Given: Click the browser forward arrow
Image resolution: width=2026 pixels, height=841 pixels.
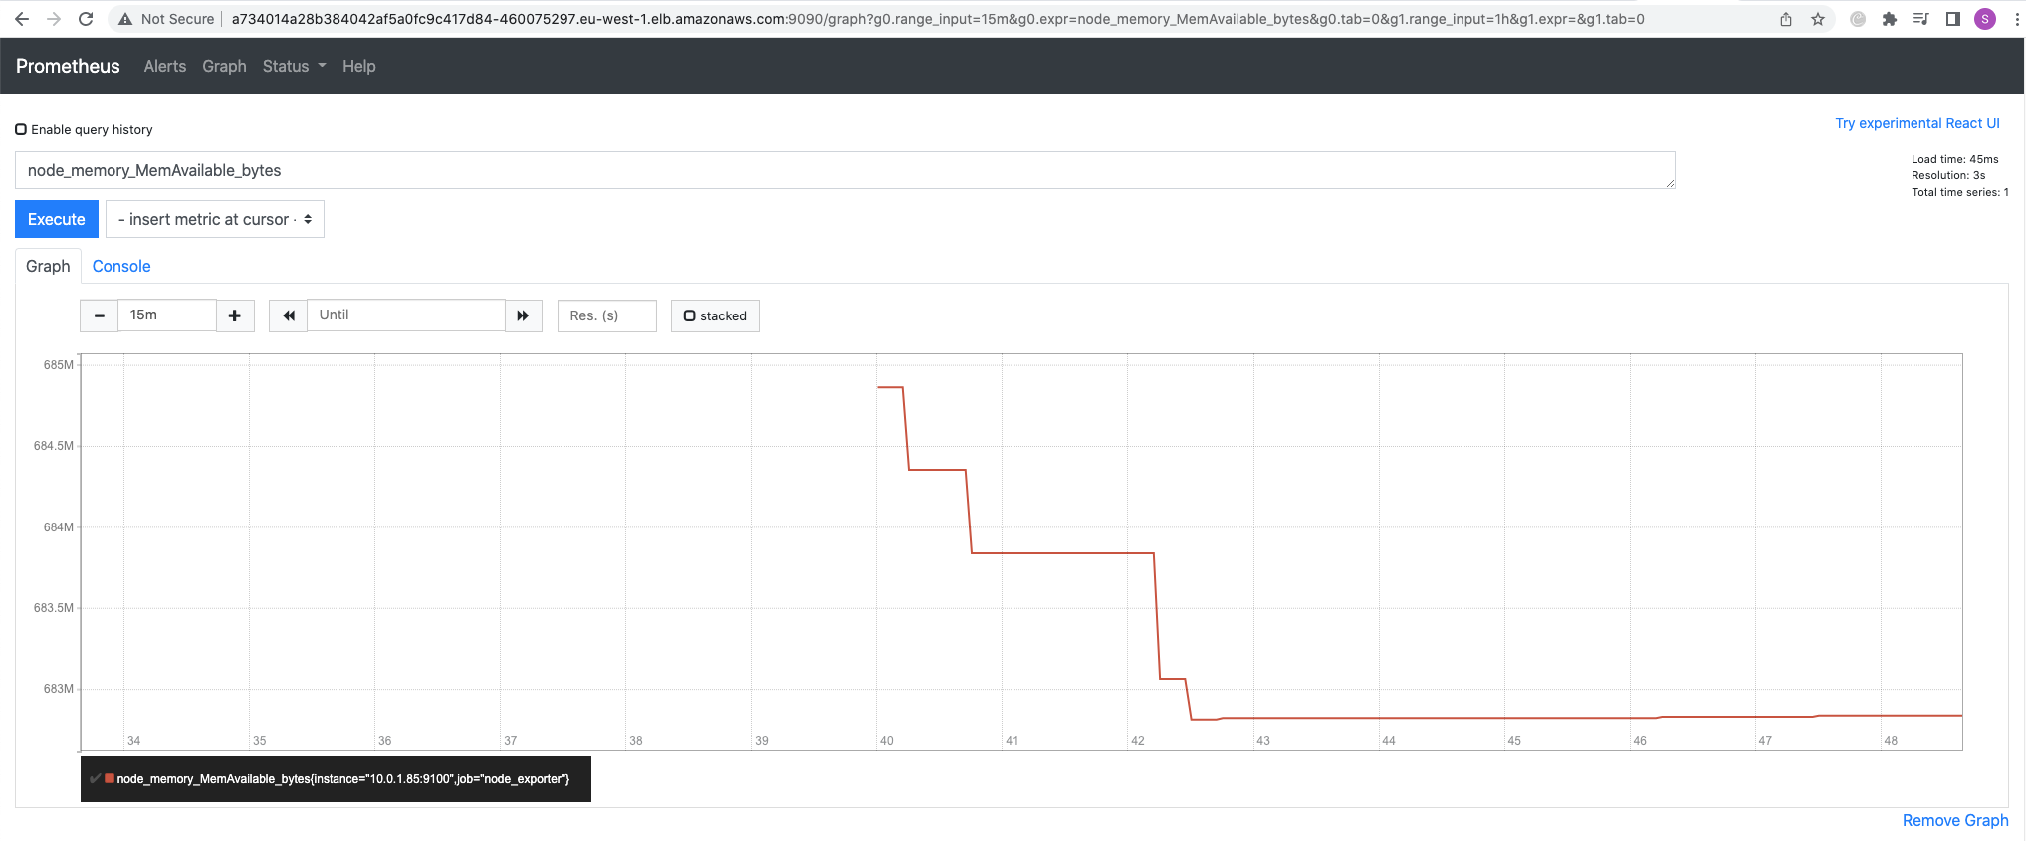Looking at the screenshot, I should click(54, 19).
